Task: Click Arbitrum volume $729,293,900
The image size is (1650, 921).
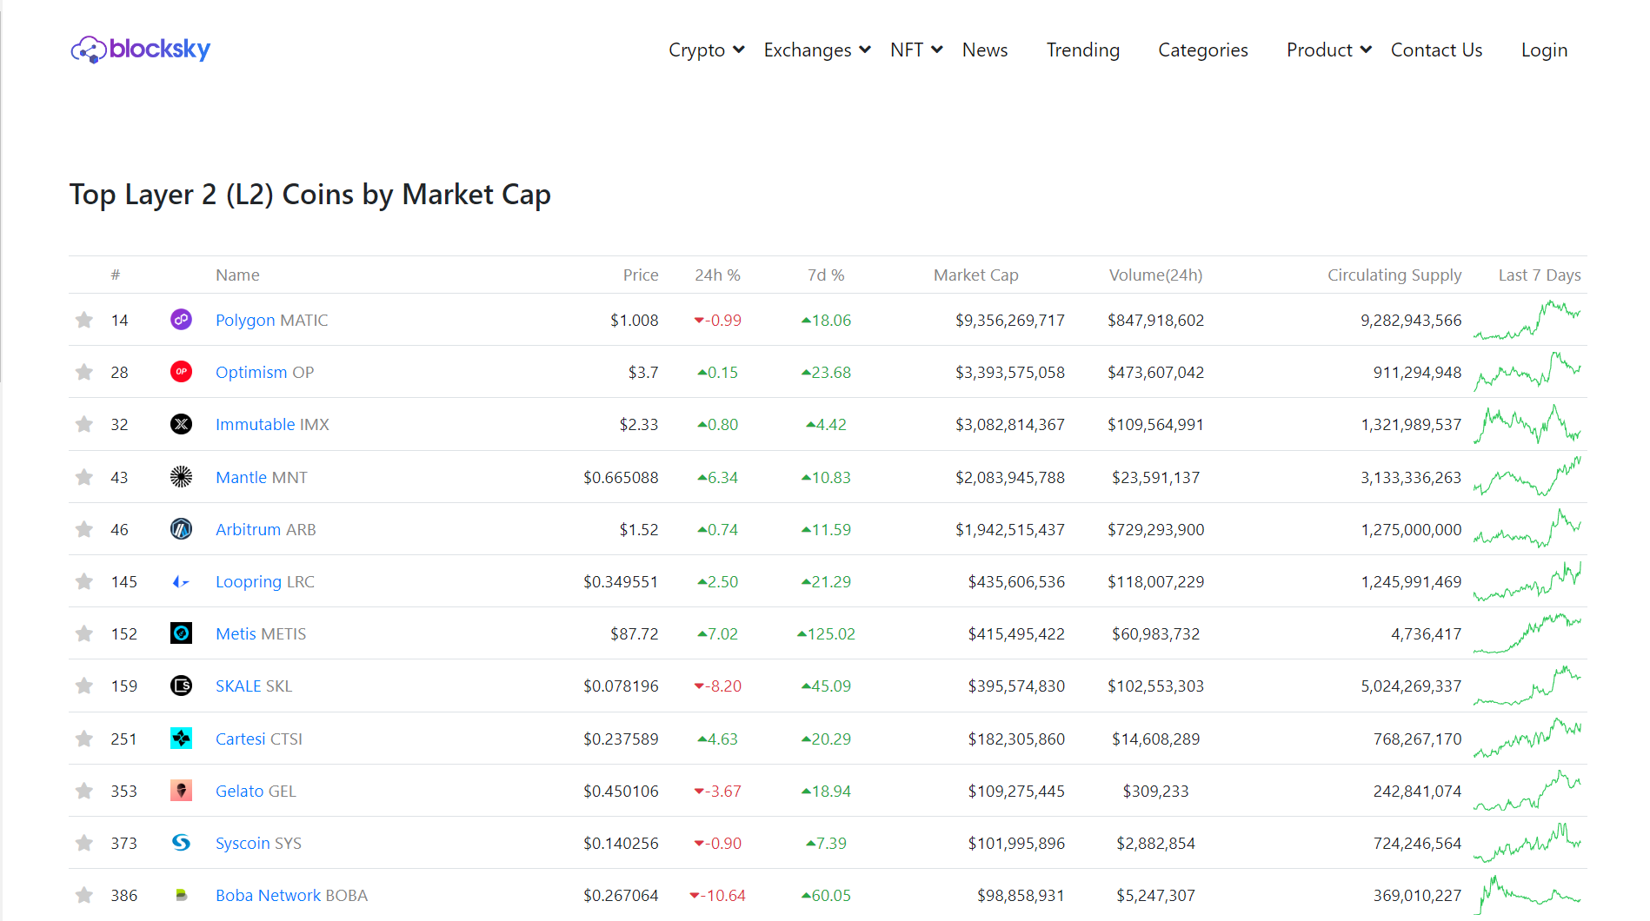Action: pos(1155,529)
